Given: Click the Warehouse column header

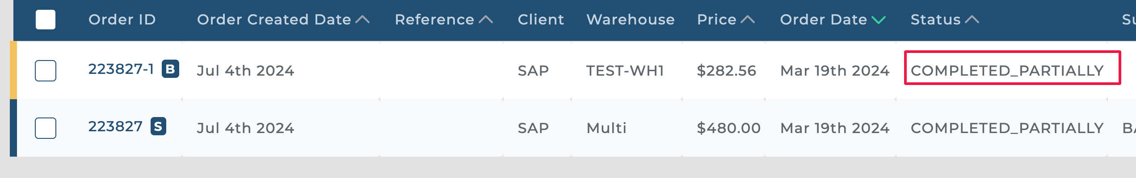Looking at the screenshot, I should click(x=630, y=20).
